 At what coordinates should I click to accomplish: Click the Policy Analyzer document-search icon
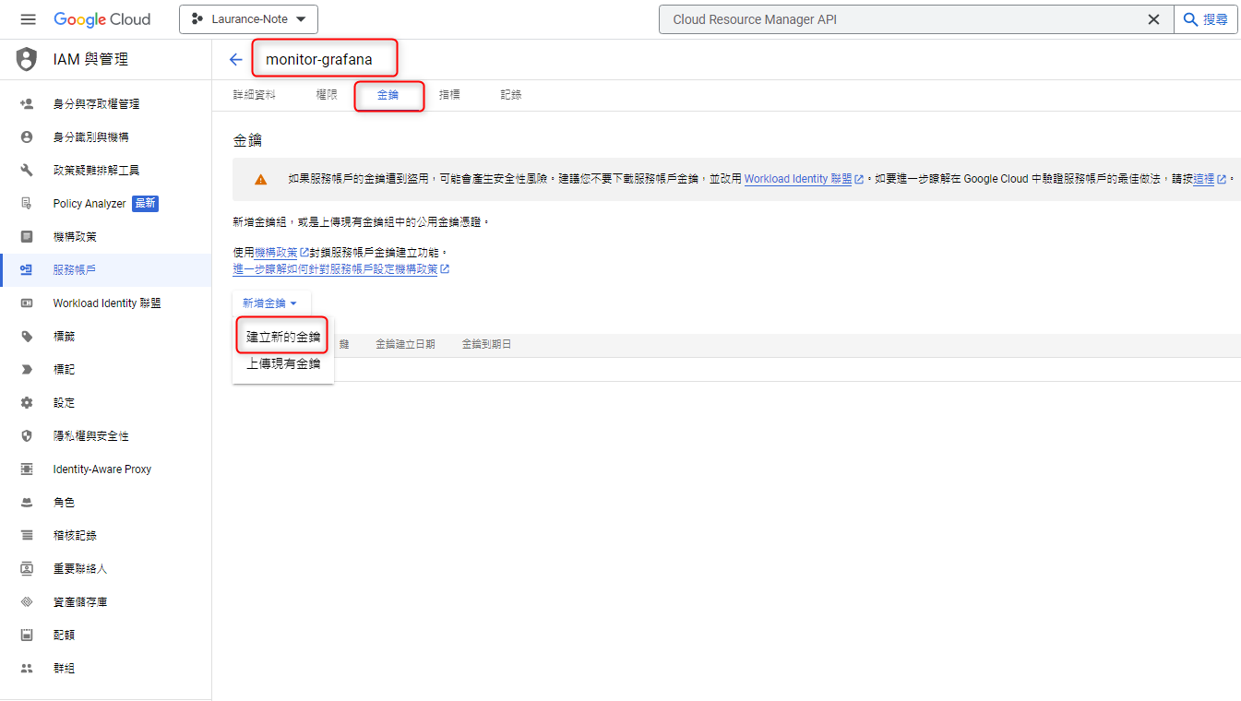(27, 204)
